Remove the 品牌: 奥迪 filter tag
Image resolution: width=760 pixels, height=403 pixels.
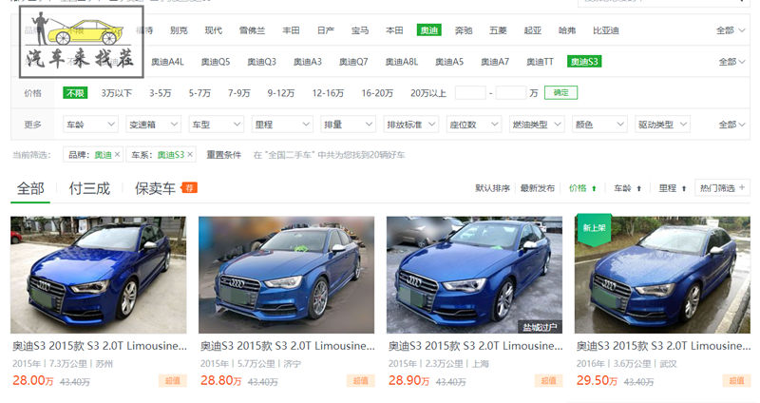tap(117, 155)
